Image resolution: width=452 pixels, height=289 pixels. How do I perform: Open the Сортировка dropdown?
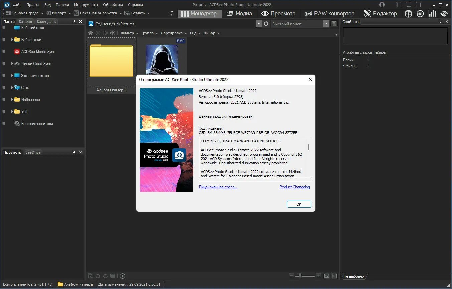(x=174, y=33)
